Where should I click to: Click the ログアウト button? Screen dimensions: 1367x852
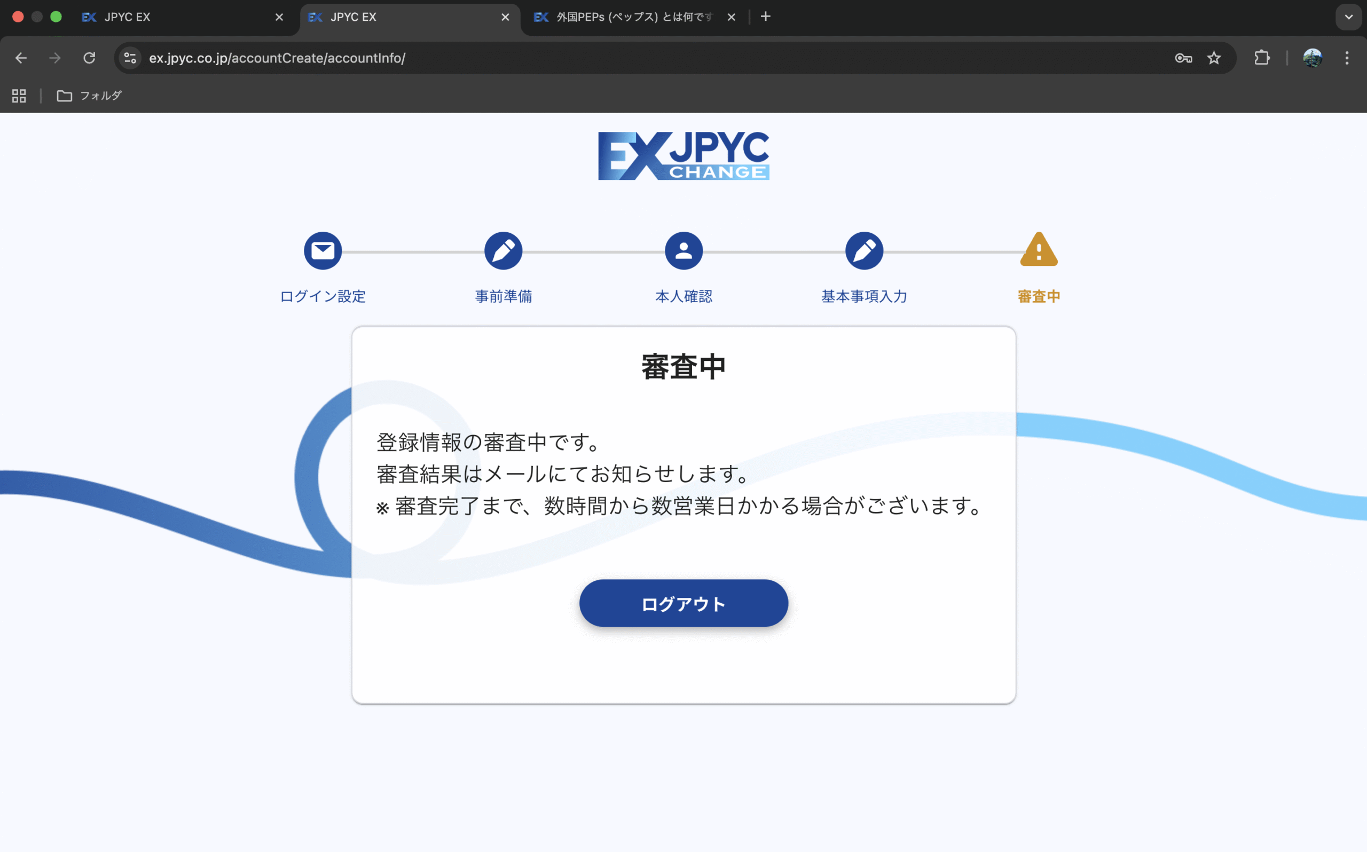(683, 603)
